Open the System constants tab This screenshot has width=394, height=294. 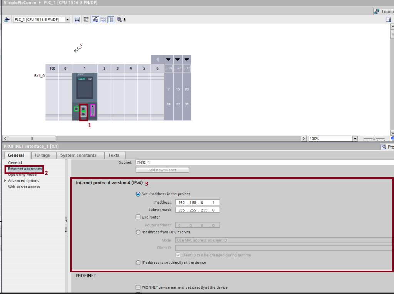(78, 155)
